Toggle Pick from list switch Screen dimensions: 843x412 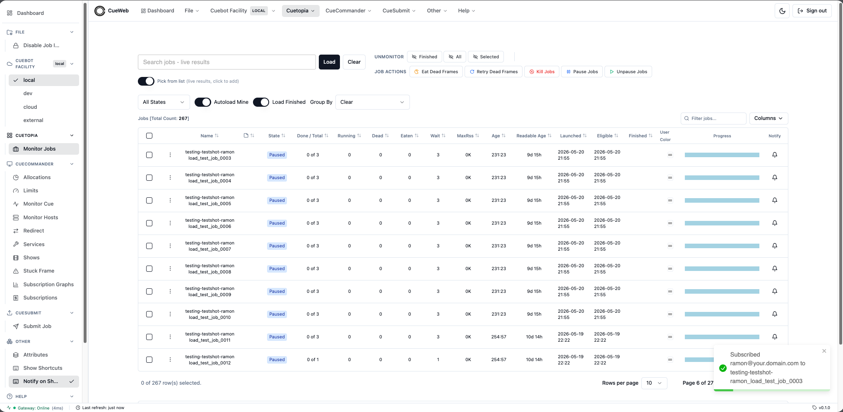click(146, 81)
